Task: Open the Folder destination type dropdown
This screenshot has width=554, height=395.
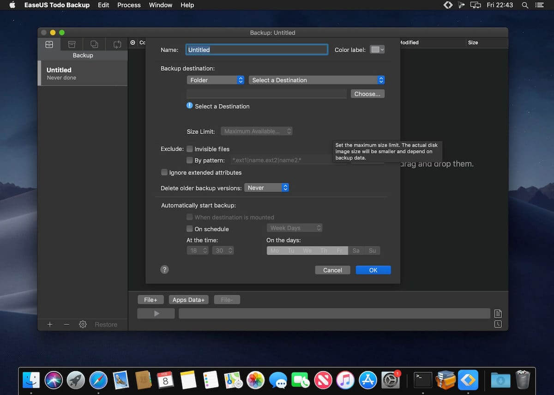Action: tap(215, 80)
